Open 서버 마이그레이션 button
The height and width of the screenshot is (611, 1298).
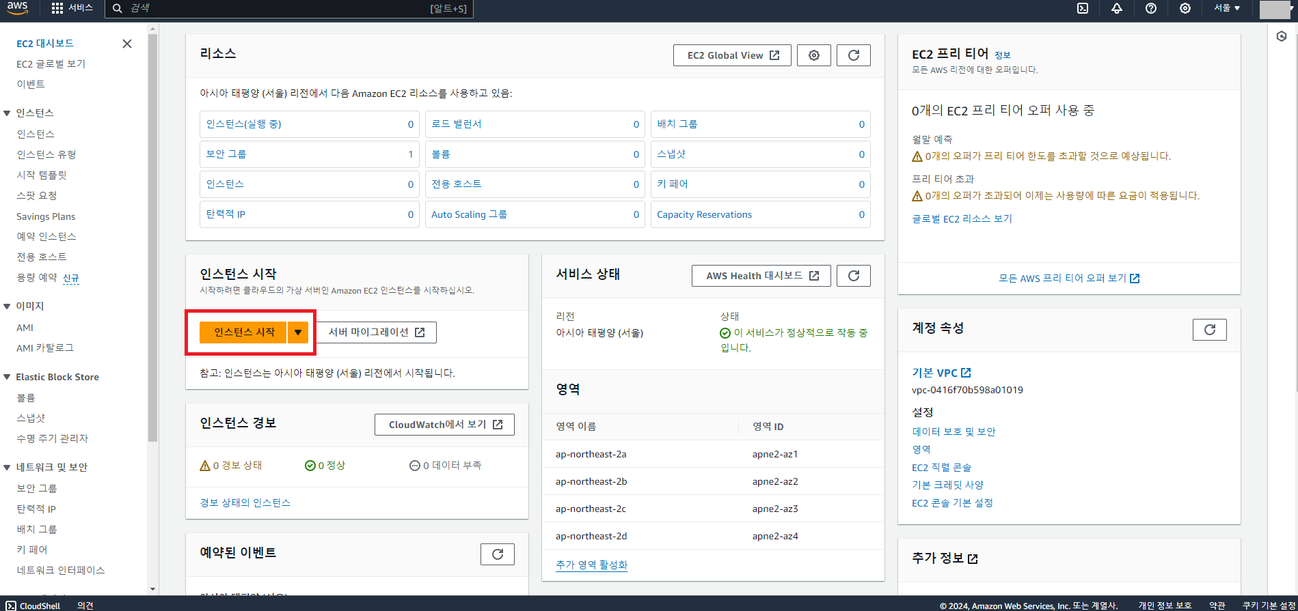[377, 332]
